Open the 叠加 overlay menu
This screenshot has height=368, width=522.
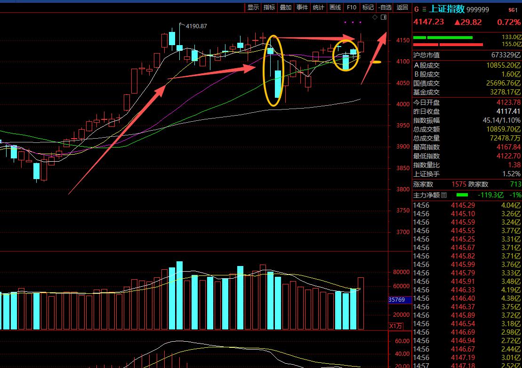[286, 8]
